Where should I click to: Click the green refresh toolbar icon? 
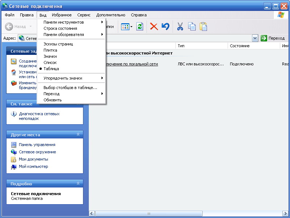(140, 27)
